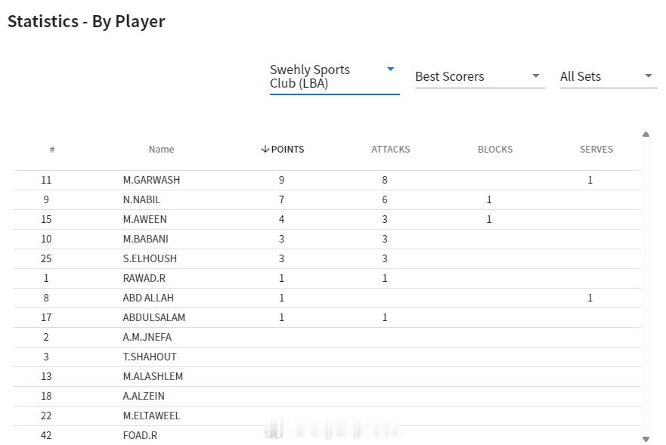Expand the Best Scorers dropdown
The width and height of the screenshot is (666, 445).
pos(479,76)
